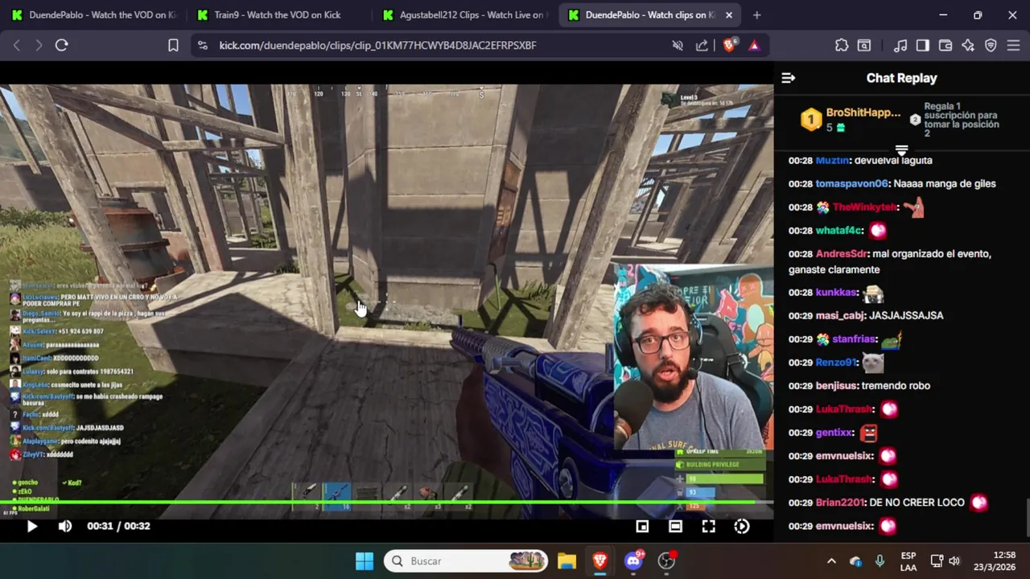This screenshot has height=579, width=1030.
Task: Open Muztin's profile from chat
Action: pyautogui.click(x=832, y=160)
